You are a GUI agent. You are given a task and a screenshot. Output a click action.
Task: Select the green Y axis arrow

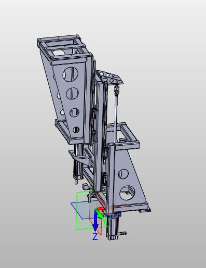(x=100, y=214)
